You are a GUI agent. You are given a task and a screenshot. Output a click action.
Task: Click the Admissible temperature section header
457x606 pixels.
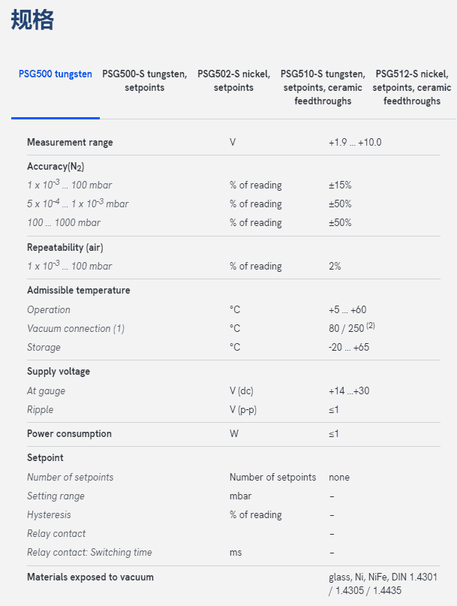[x=78, y=291]
